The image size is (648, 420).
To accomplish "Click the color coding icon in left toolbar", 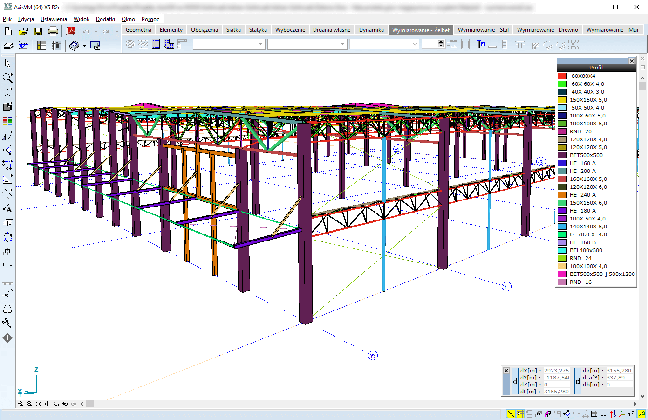I will click(7, 121).
